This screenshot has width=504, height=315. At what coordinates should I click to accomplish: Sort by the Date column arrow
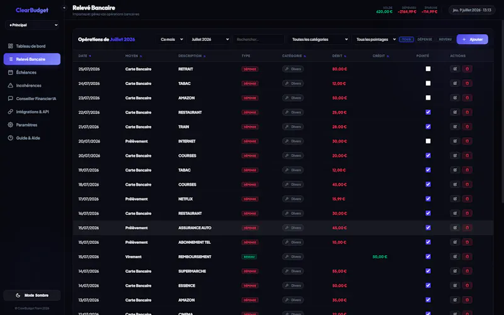coord(90,56)
